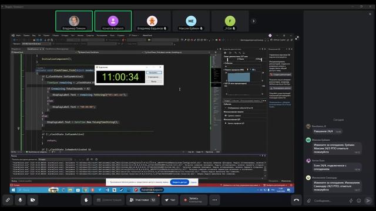Select Кочетов Кирилл participant tile

[113, 21]
